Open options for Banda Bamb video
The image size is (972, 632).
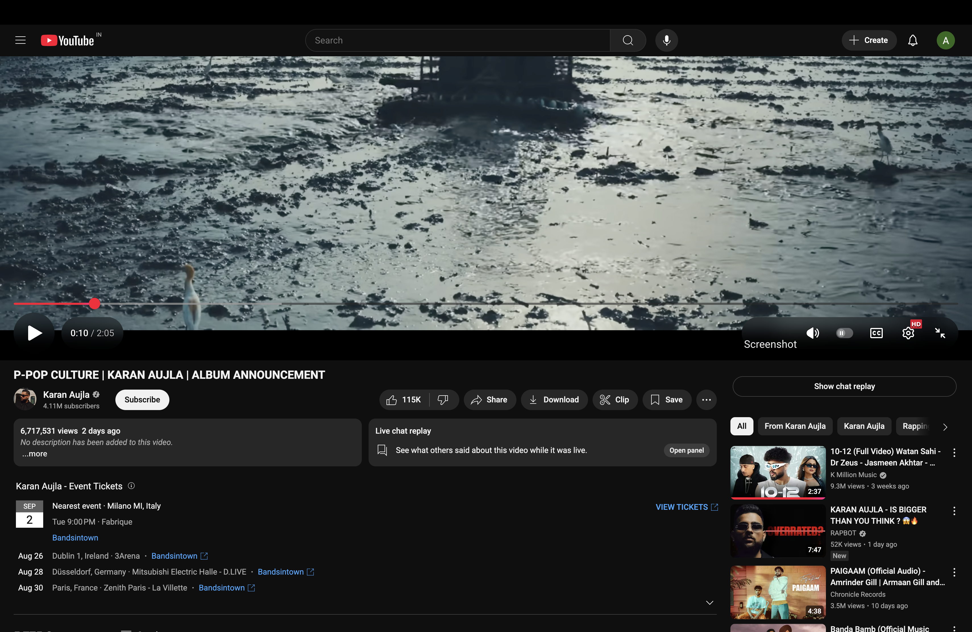tap(954, 629)
